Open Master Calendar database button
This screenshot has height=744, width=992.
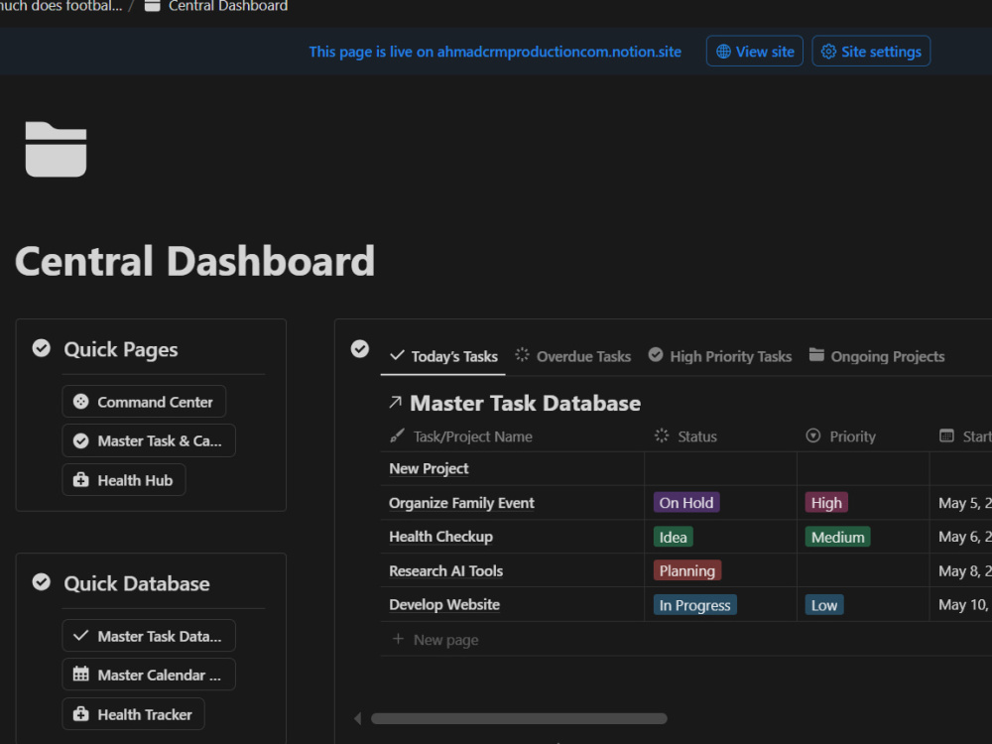pos(149,675)
